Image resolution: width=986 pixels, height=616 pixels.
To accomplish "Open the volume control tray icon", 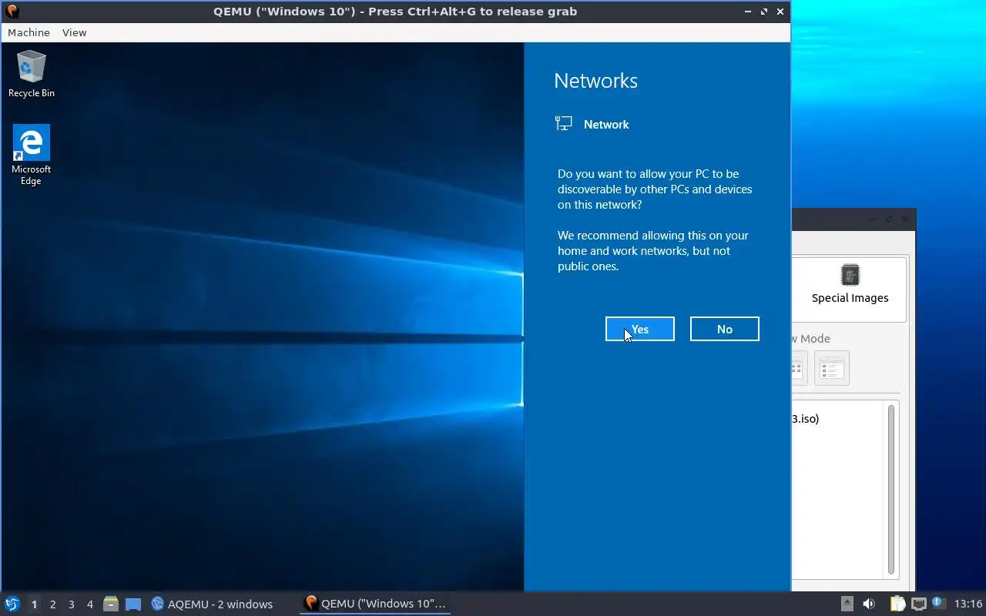I will 869,604.
